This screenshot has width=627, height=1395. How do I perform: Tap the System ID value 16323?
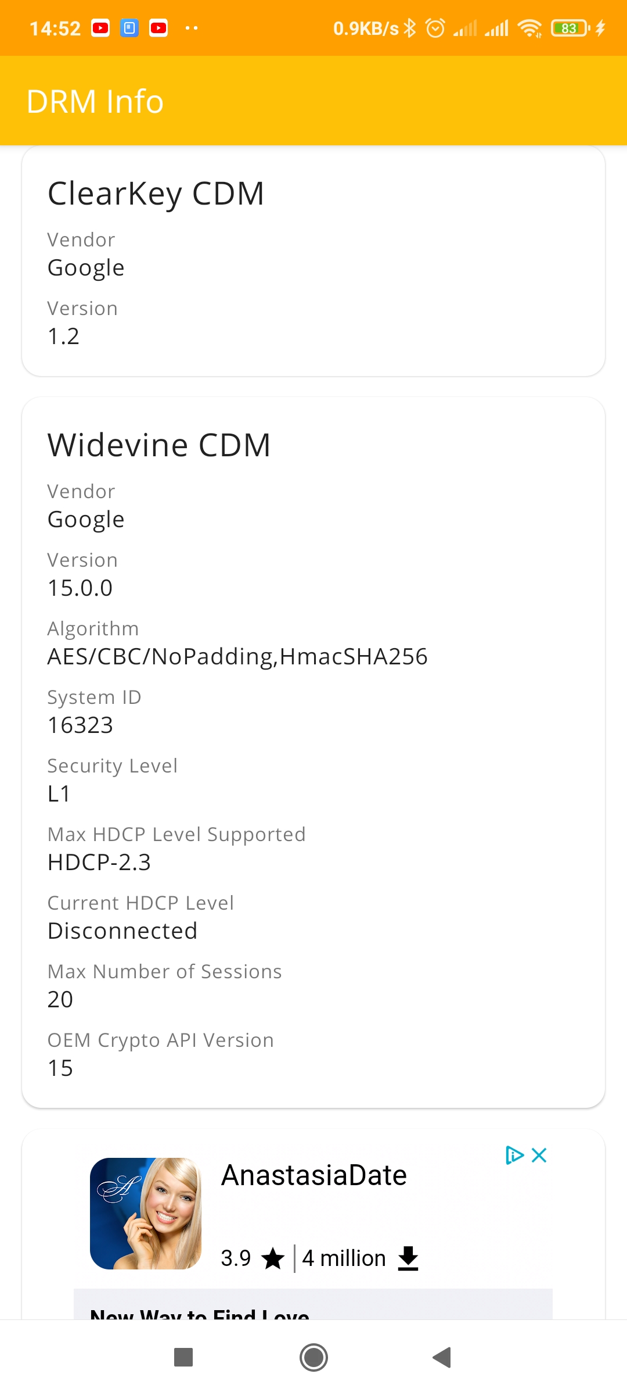pyautogui.click(x=80, y=725)
